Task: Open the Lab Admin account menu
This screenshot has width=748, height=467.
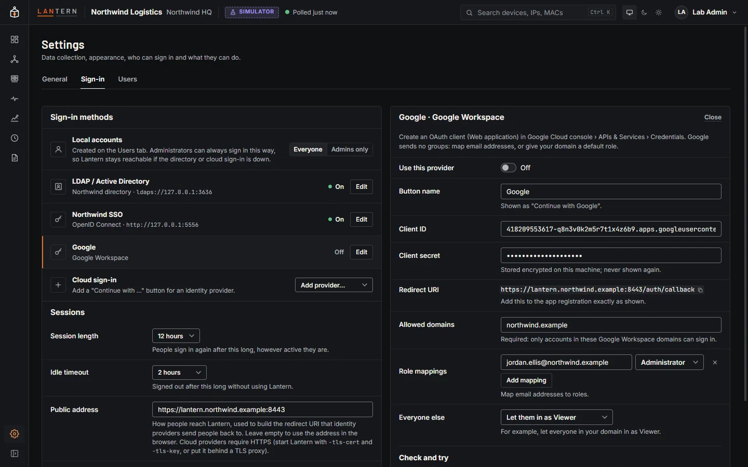Action: (x=706, y=12)
